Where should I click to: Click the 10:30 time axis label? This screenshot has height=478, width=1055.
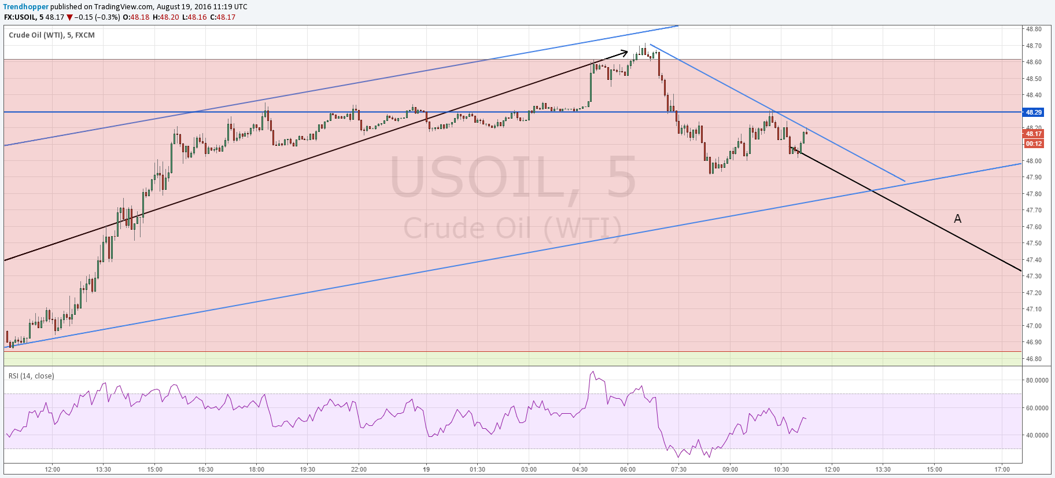[x=781, y=469]
